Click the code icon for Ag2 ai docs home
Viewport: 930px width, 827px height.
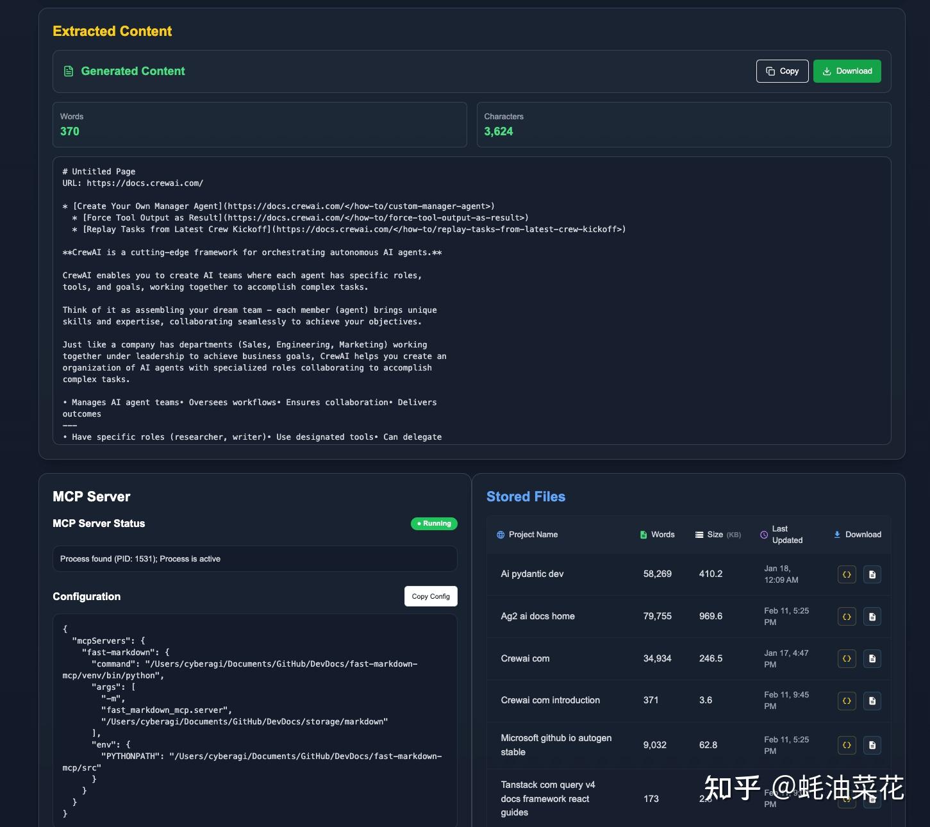[x=847, y=616]
